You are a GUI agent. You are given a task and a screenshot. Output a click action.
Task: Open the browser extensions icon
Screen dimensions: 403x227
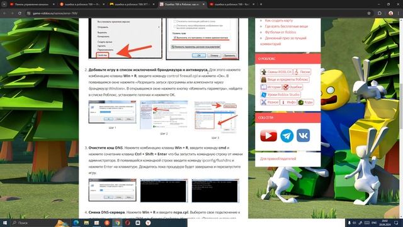click(x=379, y=13)
